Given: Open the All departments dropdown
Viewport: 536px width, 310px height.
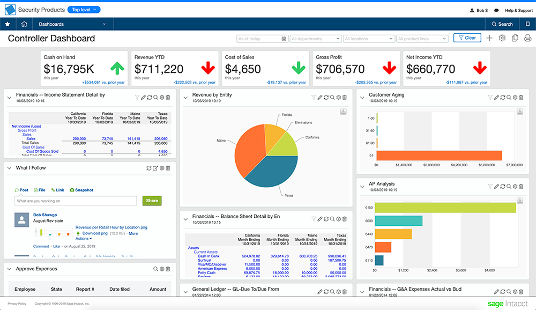Looking at the screenshot, I should coord(315,38).
